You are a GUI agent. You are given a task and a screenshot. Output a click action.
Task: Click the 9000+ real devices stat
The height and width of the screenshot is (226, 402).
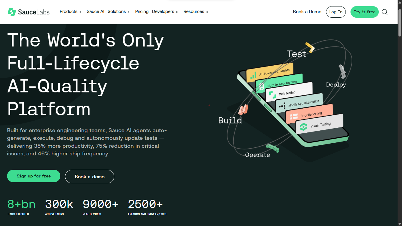point(100,207)
